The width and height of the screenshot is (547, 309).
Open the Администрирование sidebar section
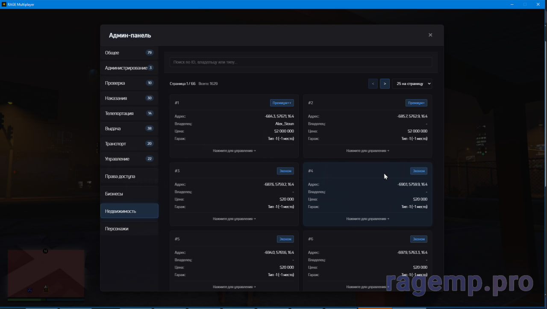126,68
